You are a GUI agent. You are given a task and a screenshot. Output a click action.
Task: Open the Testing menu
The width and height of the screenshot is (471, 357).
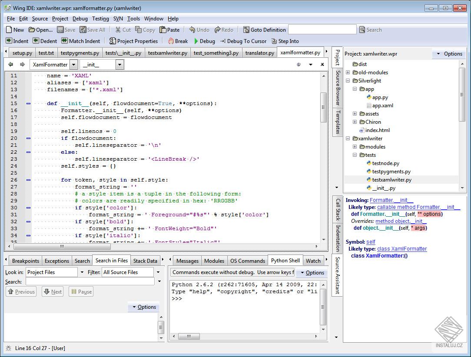point(100,19)
